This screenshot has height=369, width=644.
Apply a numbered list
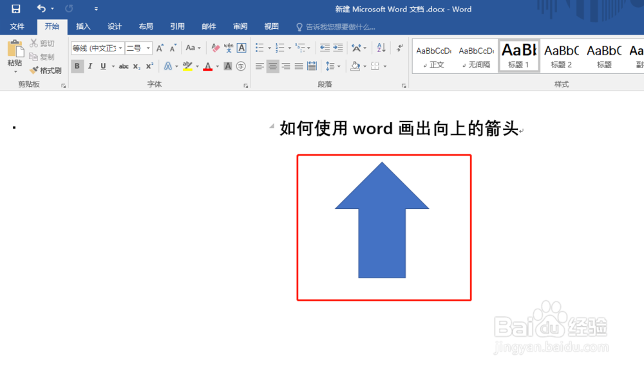coord(279,48)
